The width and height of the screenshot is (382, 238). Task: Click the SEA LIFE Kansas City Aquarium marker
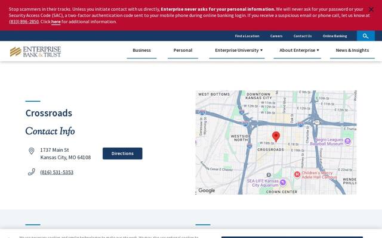pyautogui.click(x=283, y=183)
